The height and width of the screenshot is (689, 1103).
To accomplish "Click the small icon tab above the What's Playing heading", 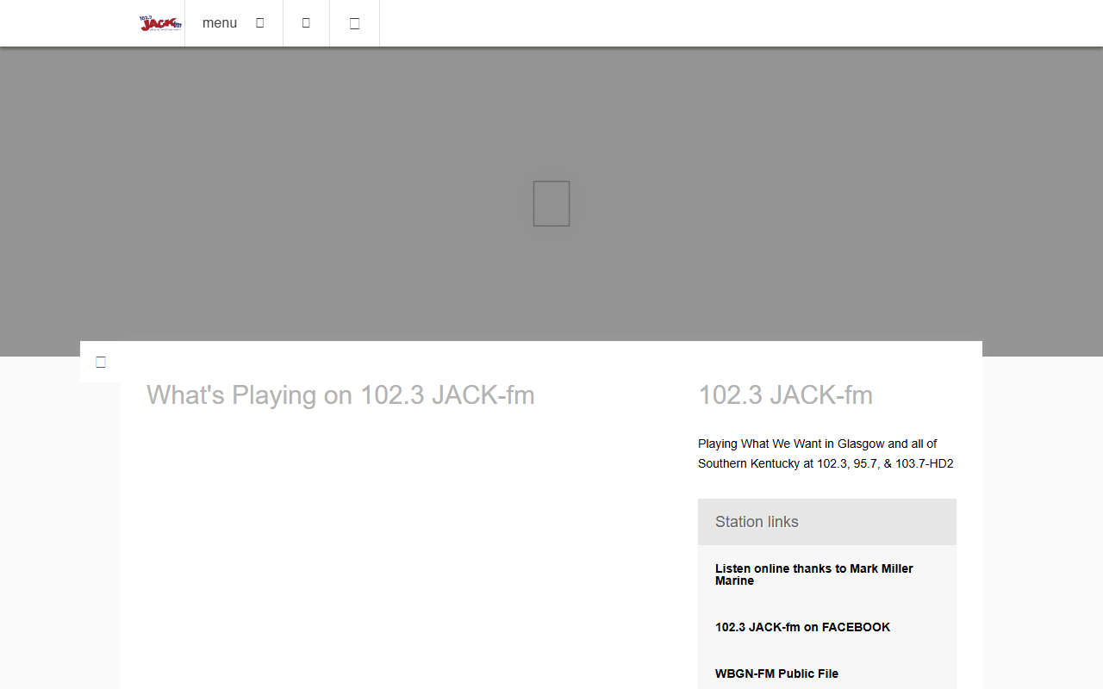I will tap(101, 362).
